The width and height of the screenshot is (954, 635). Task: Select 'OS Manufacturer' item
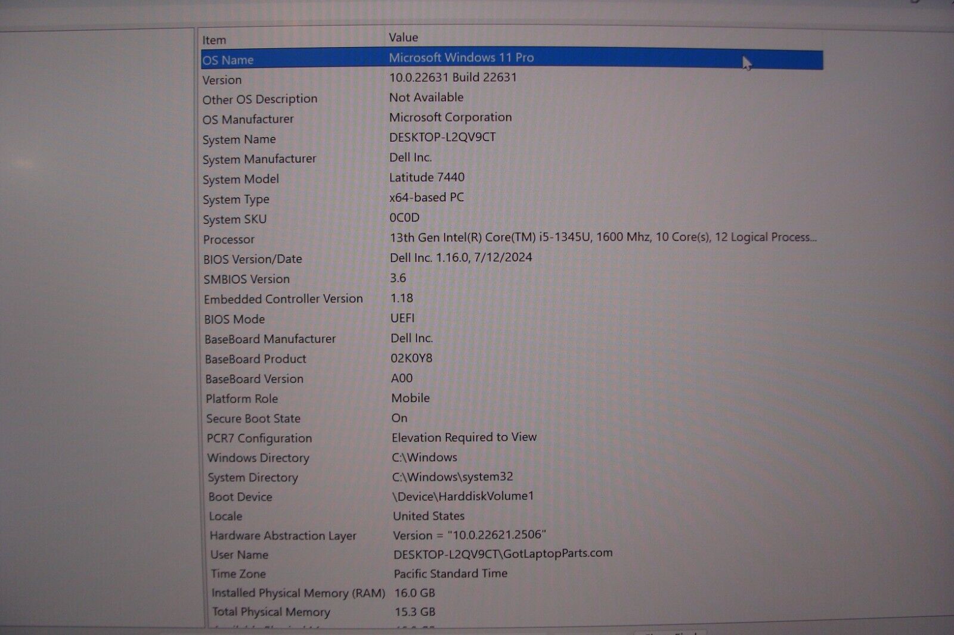[x=248, y=119]
